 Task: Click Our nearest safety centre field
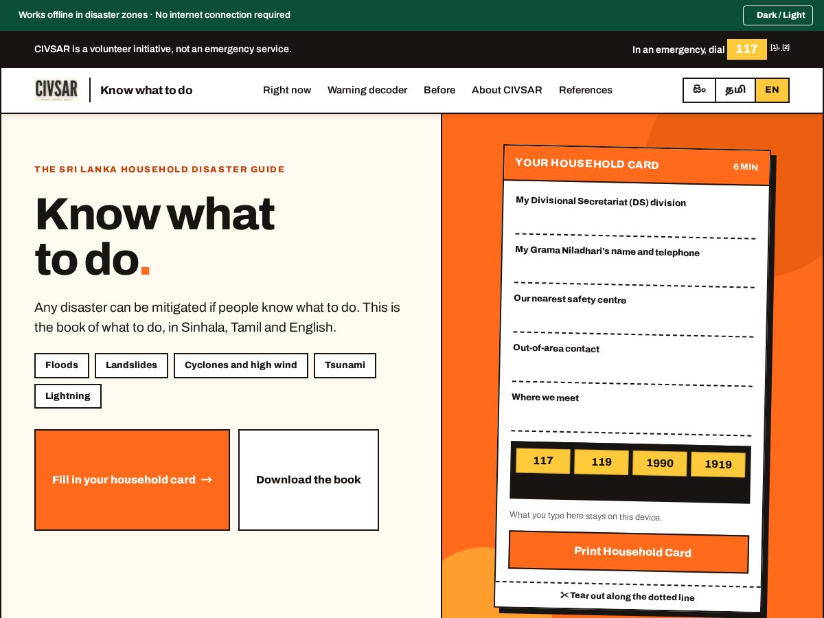coord(633,321)
